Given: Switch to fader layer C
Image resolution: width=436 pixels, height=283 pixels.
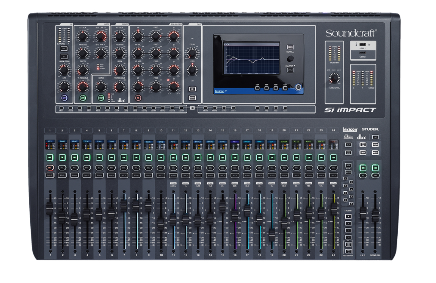Looking at the screenshot, I should [348, 230].
